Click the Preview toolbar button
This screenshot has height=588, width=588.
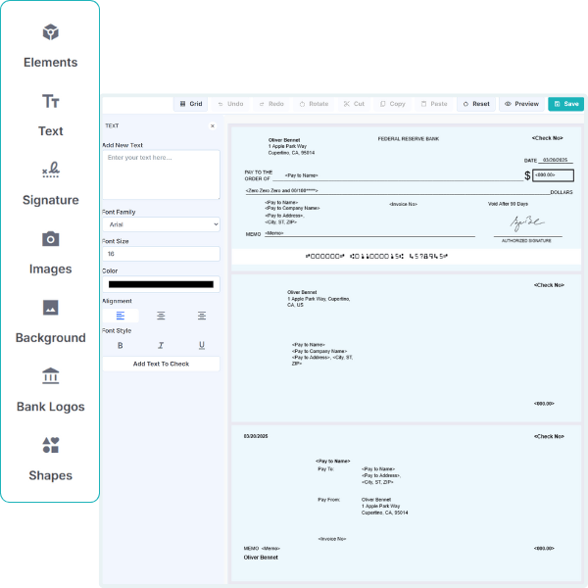tap(521, 104)
